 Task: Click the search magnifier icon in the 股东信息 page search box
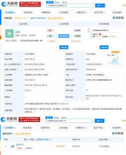point(93,121)
